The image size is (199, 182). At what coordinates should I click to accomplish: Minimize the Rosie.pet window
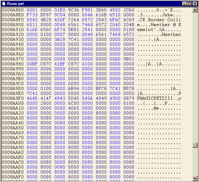point(184,4)
